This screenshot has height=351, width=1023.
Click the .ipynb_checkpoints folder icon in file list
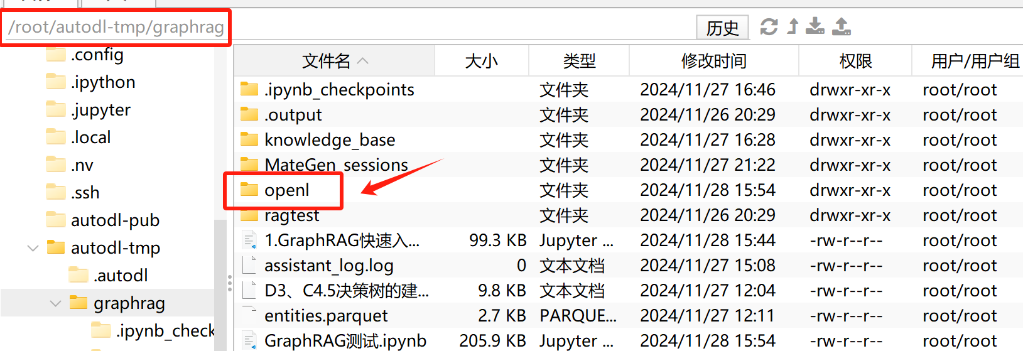click(x=249, y=89)
